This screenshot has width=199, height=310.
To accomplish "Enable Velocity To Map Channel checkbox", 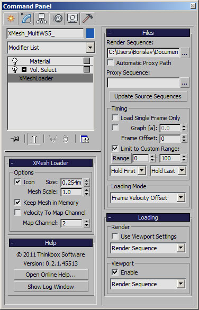I will [x=17, y=213].
